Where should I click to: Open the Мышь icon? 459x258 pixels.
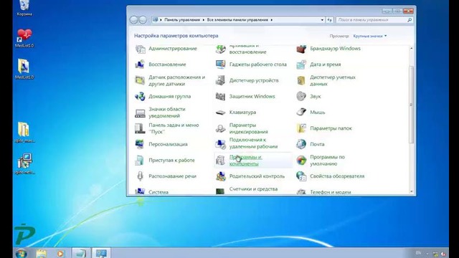[x=301, y=113]
